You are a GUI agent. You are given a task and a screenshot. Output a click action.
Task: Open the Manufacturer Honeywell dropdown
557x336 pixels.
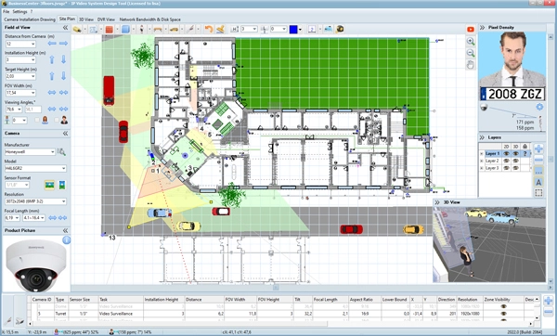(30, 152)
